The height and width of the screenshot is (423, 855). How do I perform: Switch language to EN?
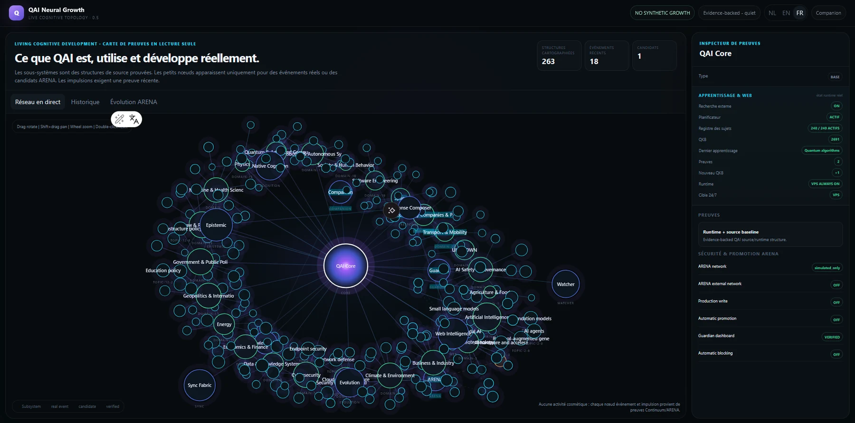pyautogui.click(x=786, y=13)
